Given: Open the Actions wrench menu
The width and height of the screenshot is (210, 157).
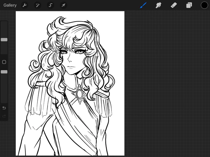Looking at the screenshot, I should (24, 5).
